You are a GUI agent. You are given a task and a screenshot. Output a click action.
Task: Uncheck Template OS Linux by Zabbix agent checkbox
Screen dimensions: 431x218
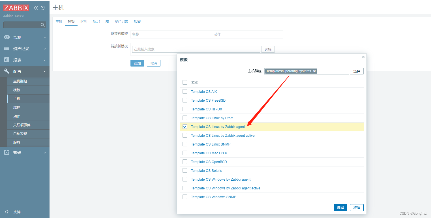185,127
